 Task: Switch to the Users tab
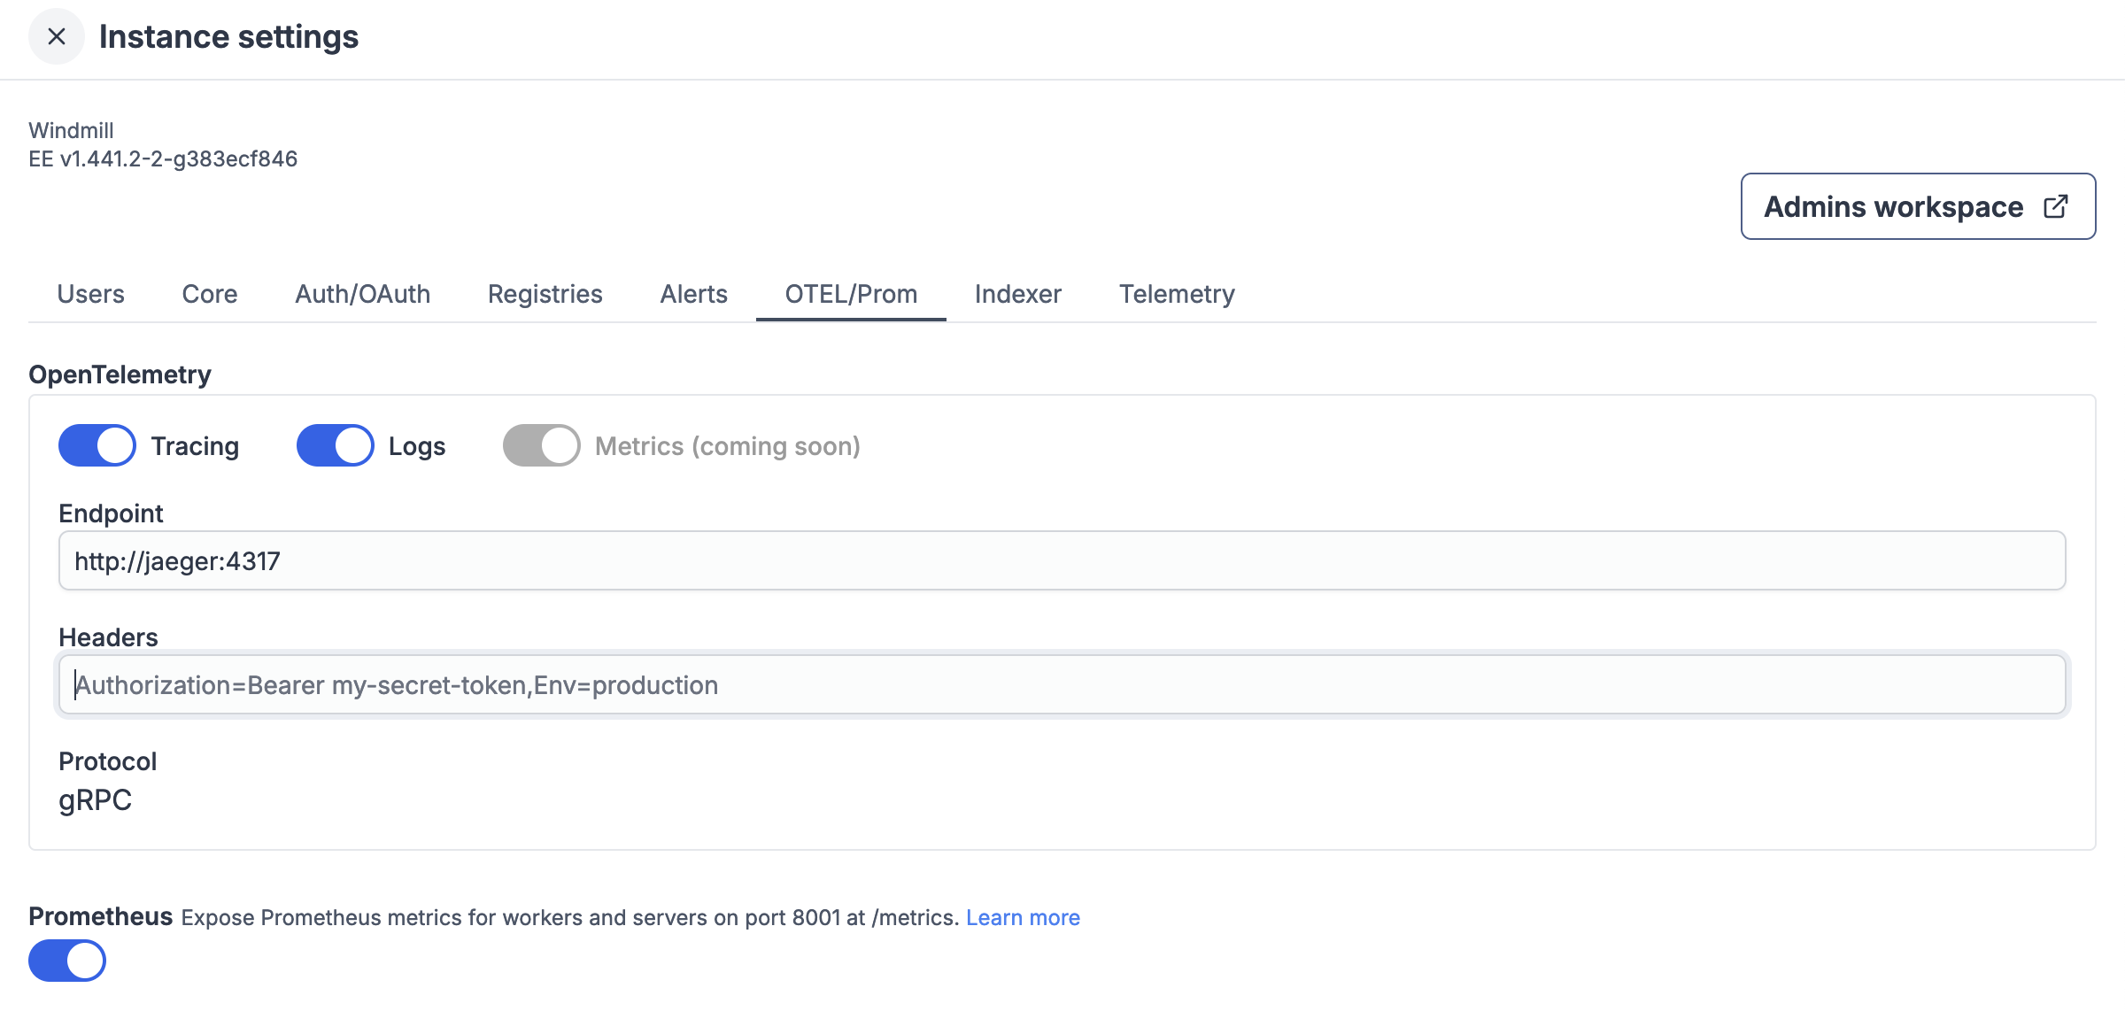pyautogui.click(x=90, y=294)
